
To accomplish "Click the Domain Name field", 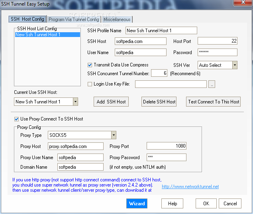I will (x=80, y=167).
